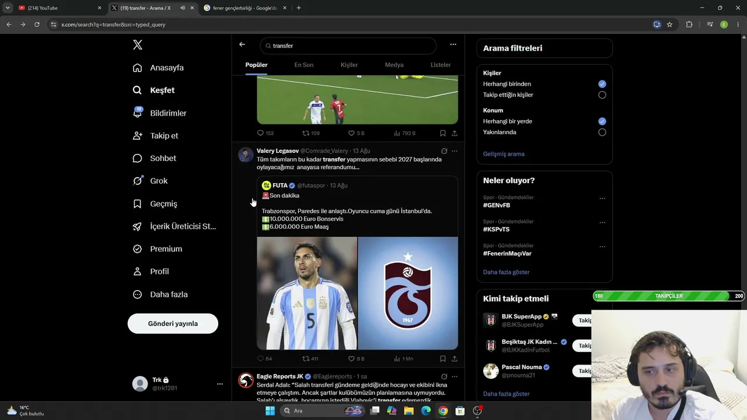The width and height of the screenshot is (747, 420).
Task: Open the more menu for #GENvFB
Action: [x=602, y=198]
